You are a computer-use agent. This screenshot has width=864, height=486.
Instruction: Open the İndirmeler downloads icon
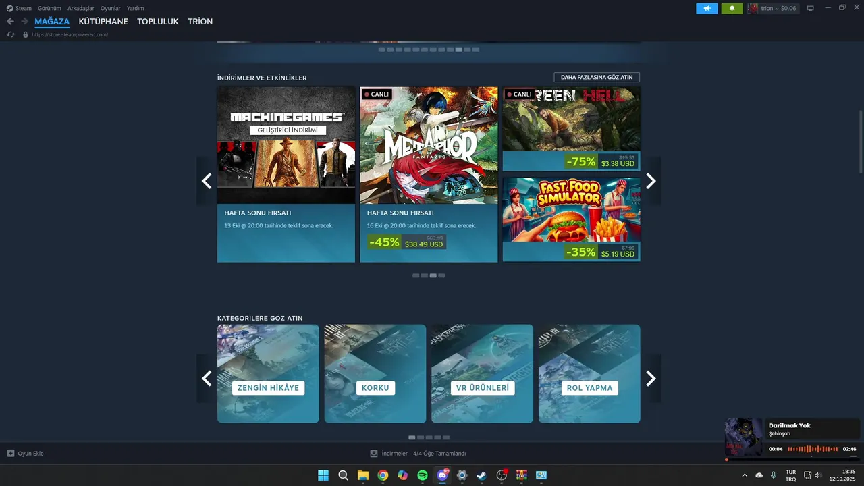374,453
